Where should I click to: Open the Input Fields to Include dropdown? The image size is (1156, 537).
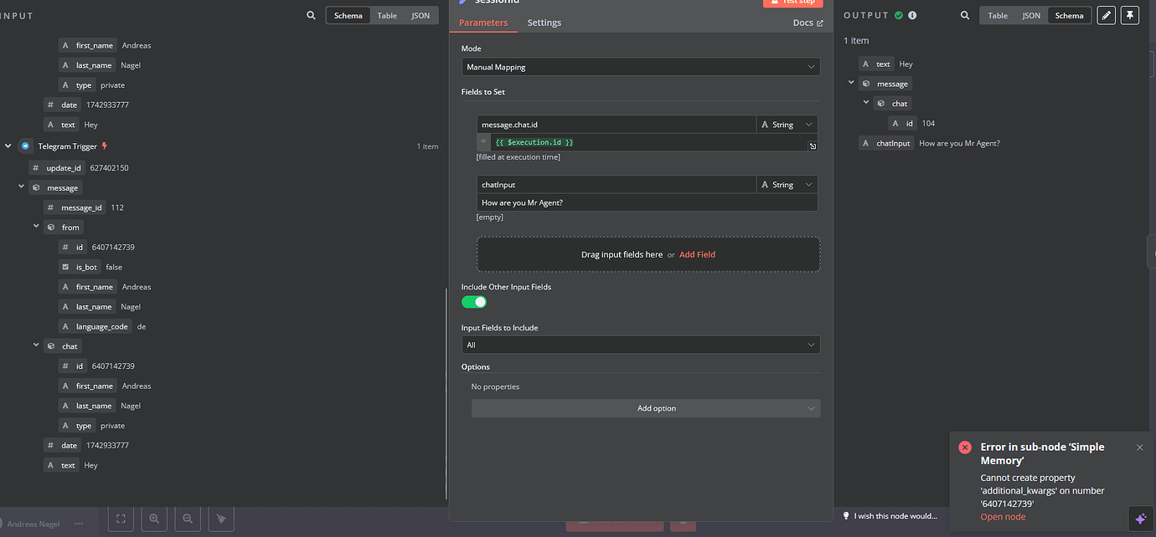(x=640, y=344)
